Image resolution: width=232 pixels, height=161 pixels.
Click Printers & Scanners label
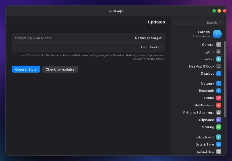click(x=198, y=113)
